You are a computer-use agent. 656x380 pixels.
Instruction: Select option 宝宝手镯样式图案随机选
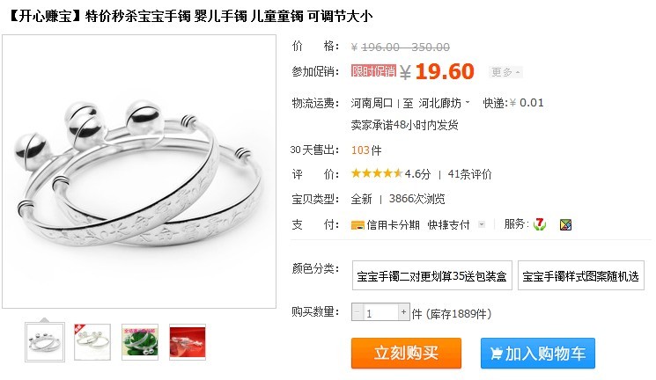pos(580,275)
